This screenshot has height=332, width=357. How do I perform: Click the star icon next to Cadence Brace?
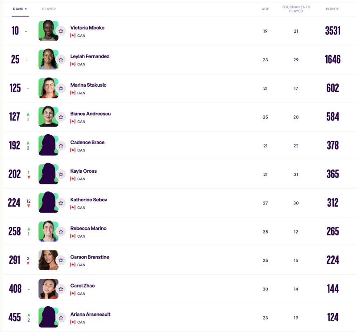point(61,145)
